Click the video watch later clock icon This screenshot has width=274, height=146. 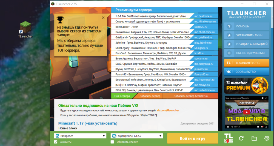(262, 98)
